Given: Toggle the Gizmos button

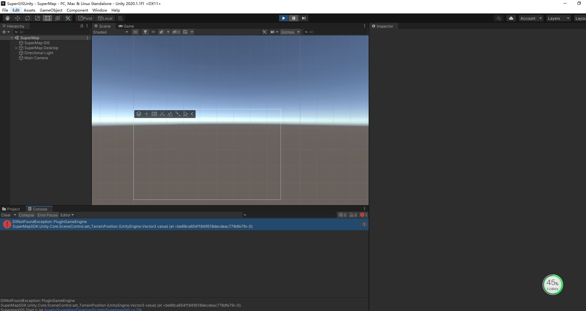Looking at the screenshot, I should [x=288, y=32].
